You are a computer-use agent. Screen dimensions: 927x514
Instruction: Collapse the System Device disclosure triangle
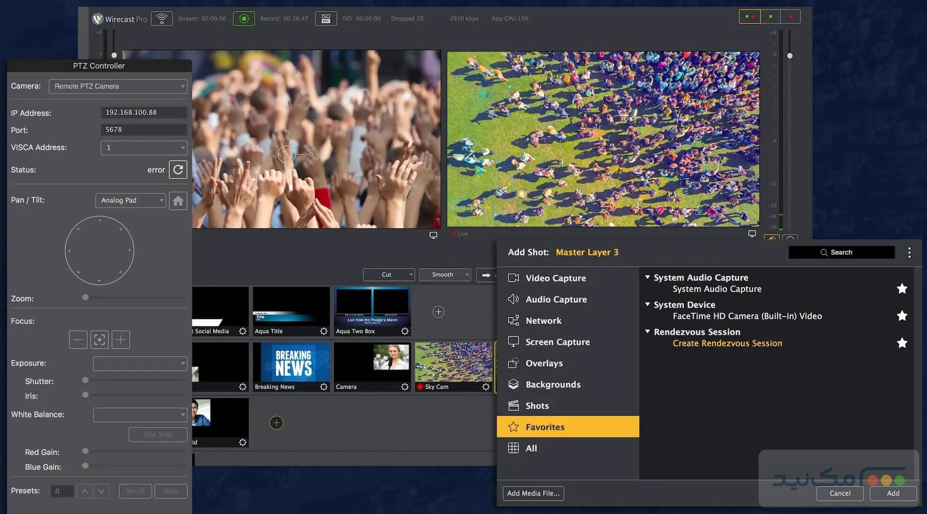(647, 304)
